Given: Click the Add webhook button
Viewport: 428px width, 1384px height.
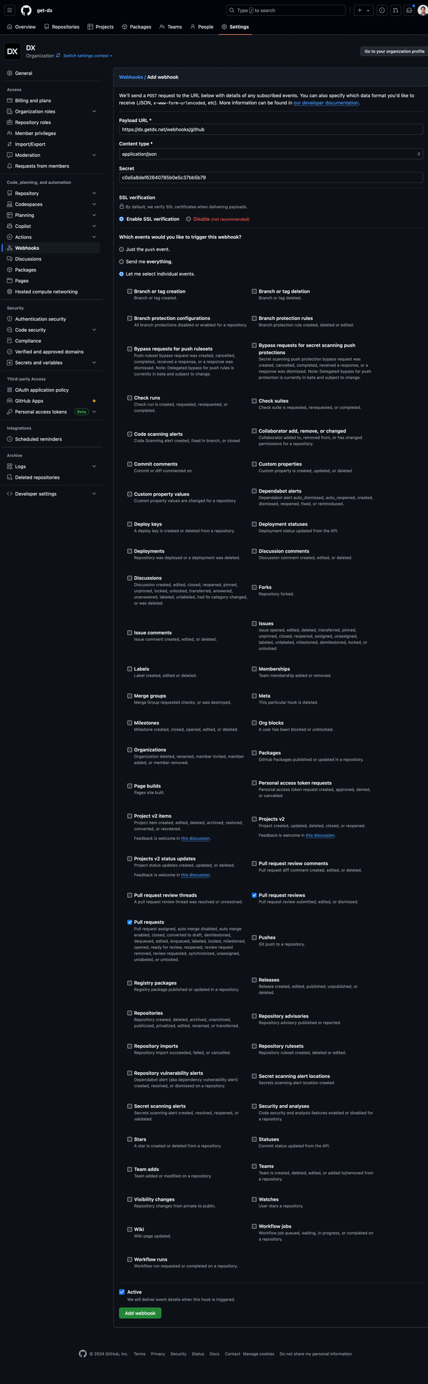Looking at the screenshot, I should coord(140,1313).
